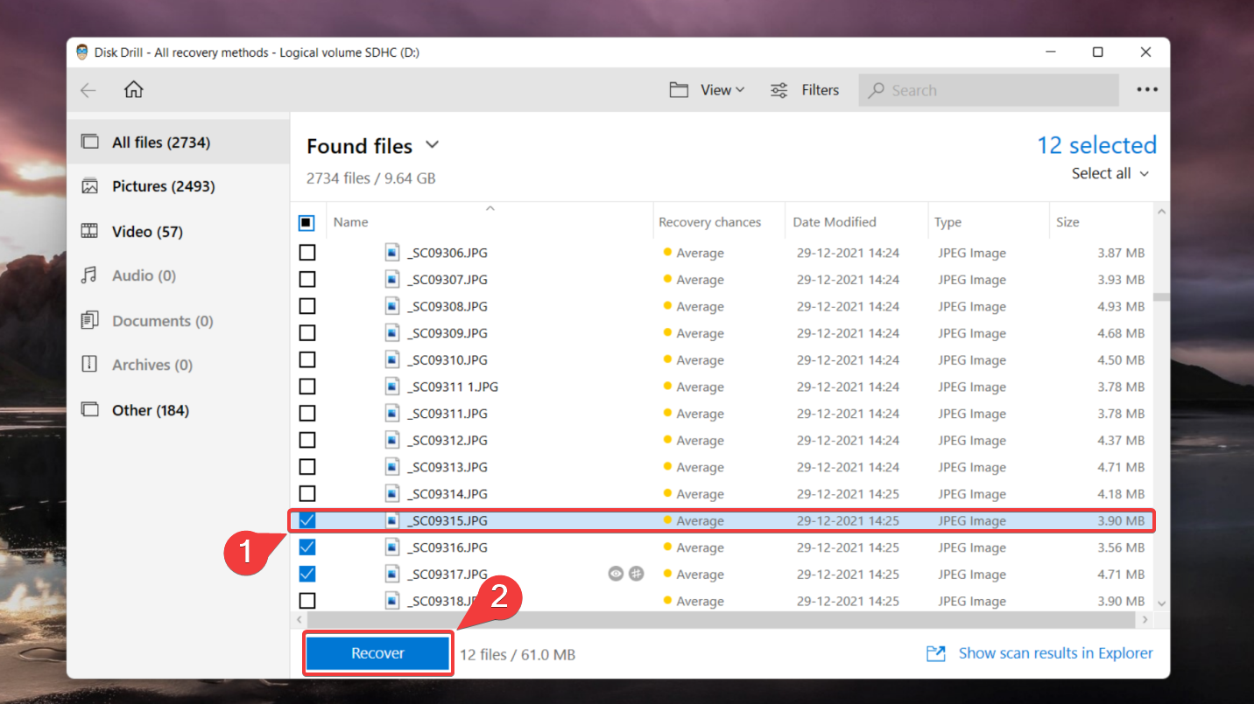The height and width of the screenshot is (704, 1254).
Task: Click the file name _SC09311.JPG
Action: tap(447, 414)
